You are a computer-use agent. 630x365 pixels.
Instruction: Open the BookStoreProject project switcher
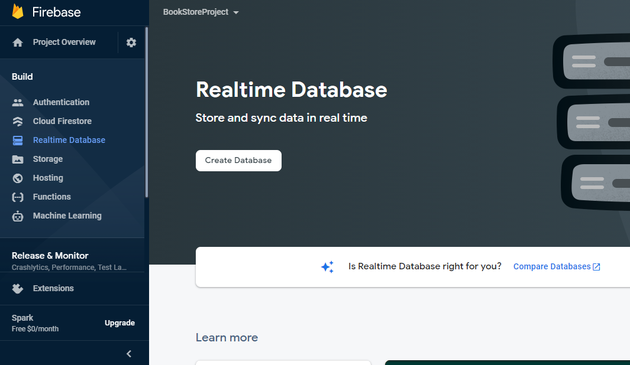201,11
